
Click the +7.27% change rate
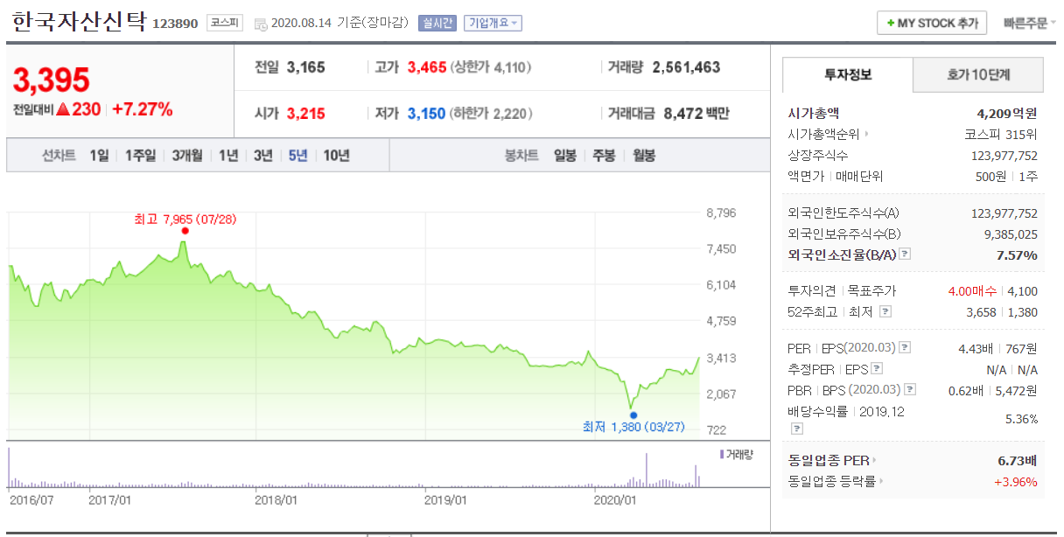143,110
